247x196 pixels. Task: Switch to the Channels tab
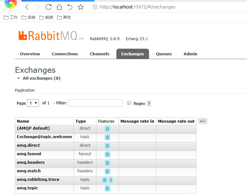[x=100, y=54]
